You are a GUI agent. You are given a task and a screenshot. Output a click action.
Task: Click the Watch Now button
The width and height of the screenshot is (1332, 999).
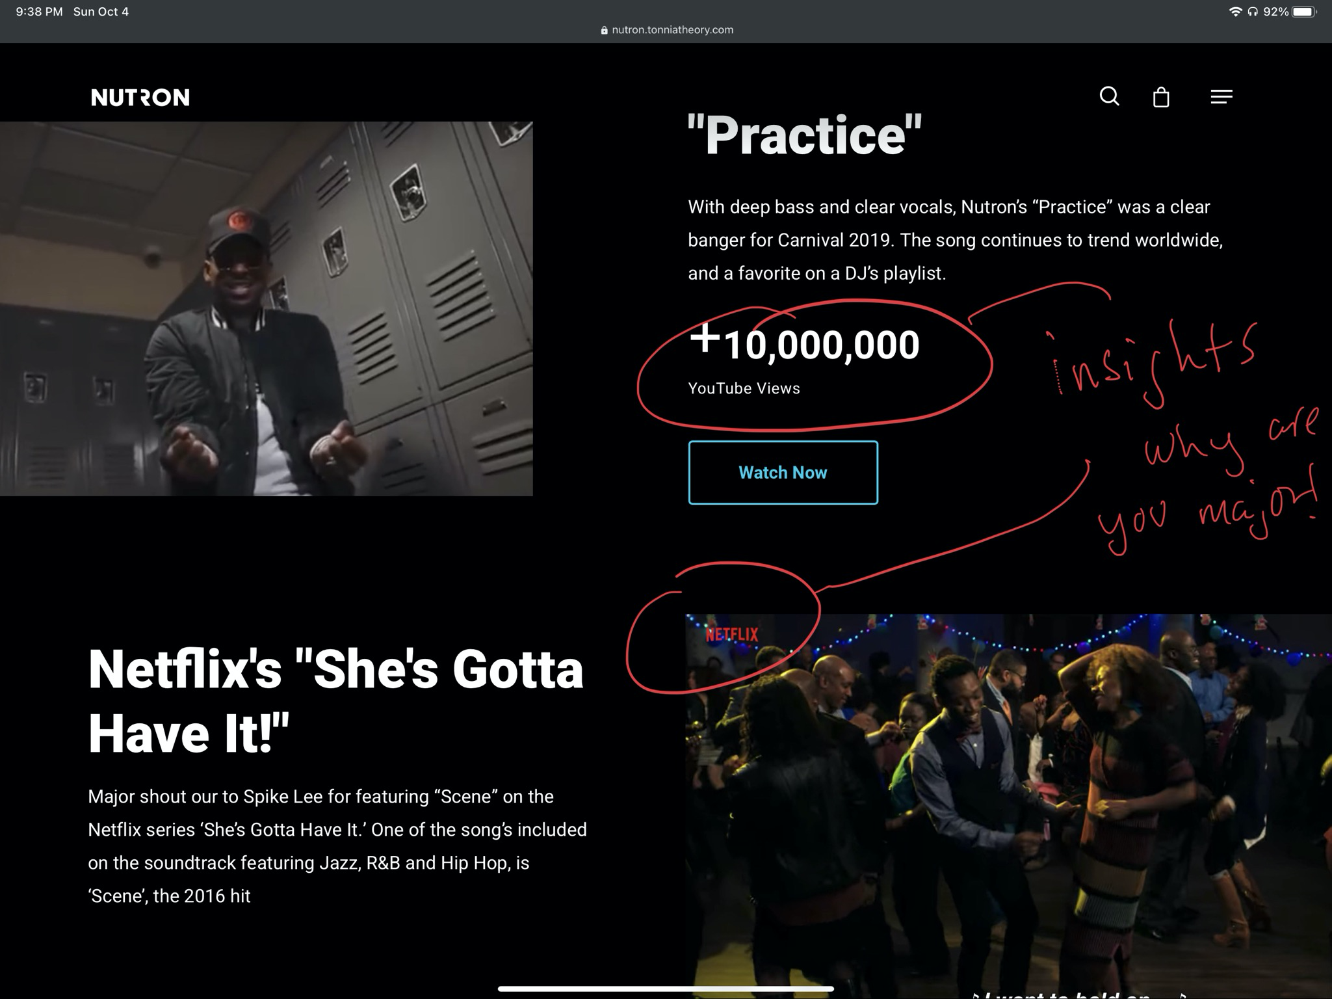click(x=783, y=472)
